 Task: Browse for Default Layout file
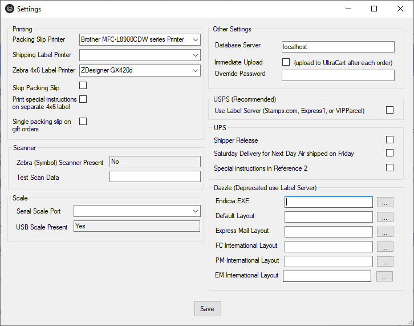coord(385,217)
